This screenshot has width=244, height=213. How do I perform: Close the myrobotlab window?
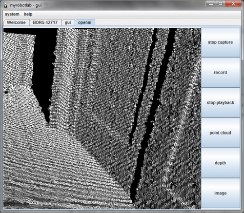click(233, 3)
